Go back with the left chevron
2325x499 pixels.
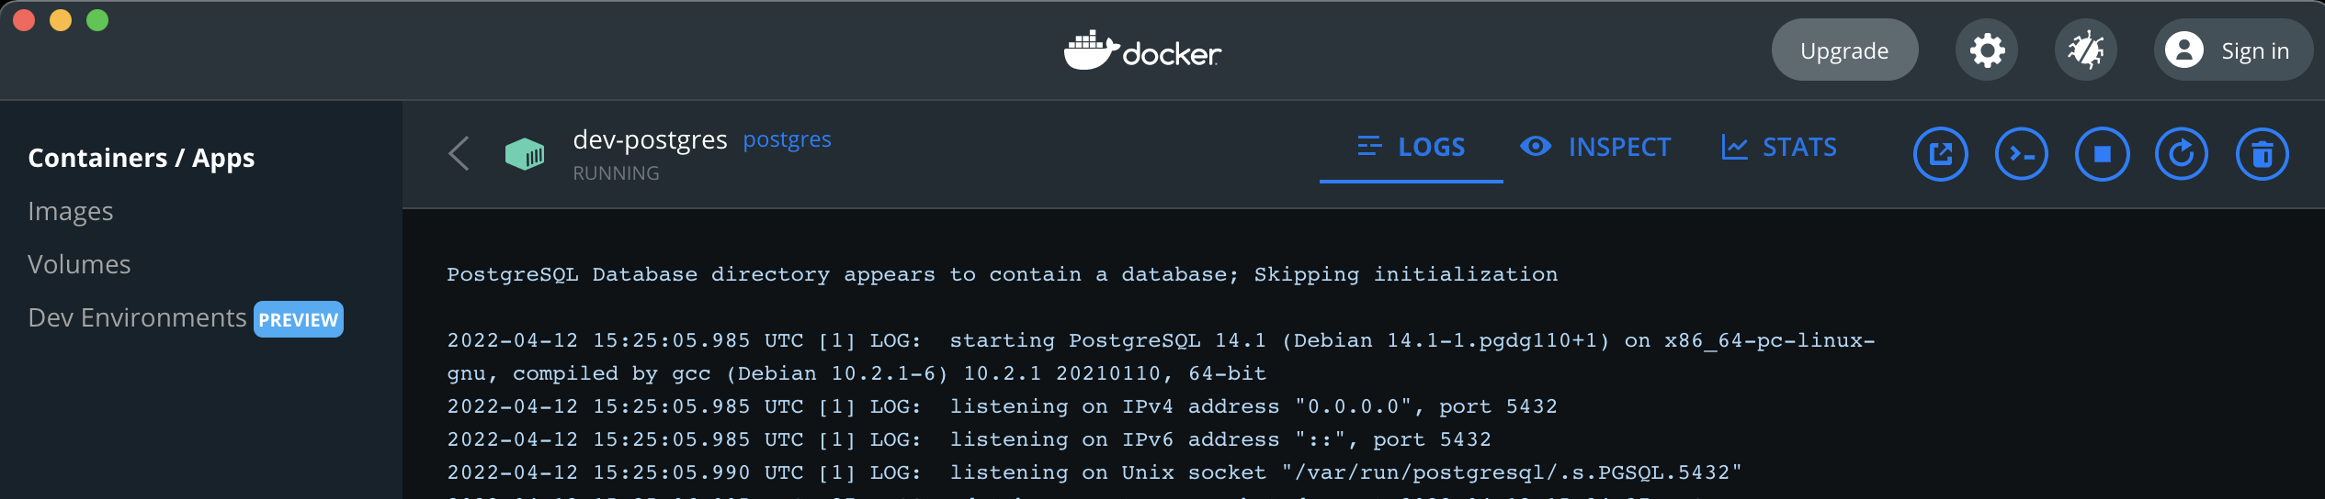click(459, 154)
